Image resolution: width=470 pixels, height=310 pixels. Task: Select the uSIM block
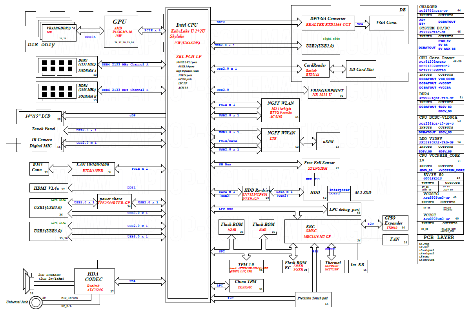tap(328, 141)
